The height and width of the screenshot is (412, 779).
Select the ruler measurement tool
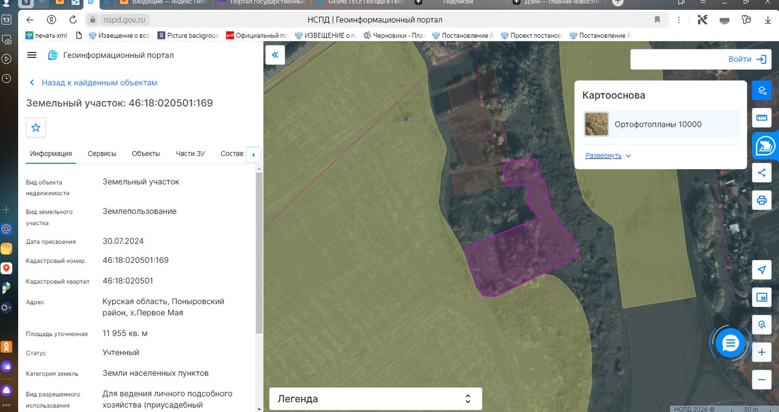762,118
